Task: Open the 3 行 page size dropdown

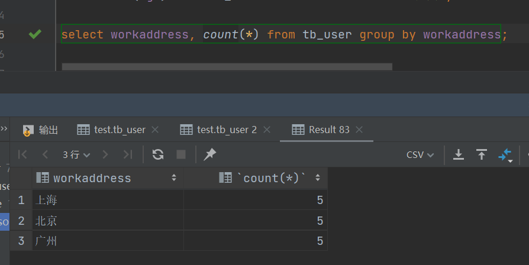Action: point(76,154)
